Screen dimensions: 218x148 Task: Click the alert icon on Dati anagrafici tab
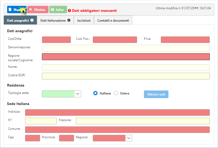(32, 20)
